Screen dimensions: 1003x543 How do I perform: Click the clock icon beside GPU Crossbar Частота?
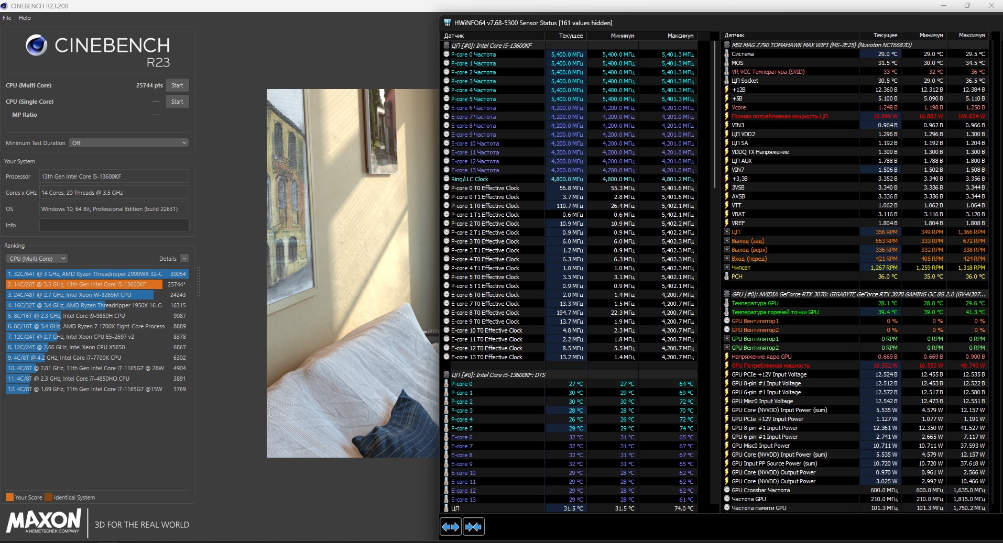(x=727, y=490)
